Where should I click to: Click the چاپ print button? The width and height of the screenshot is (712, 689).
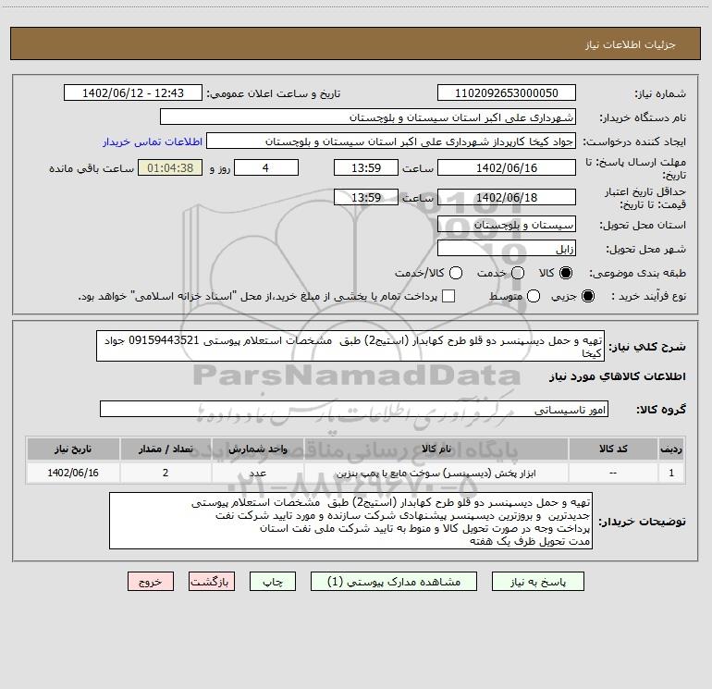[273, 582]
